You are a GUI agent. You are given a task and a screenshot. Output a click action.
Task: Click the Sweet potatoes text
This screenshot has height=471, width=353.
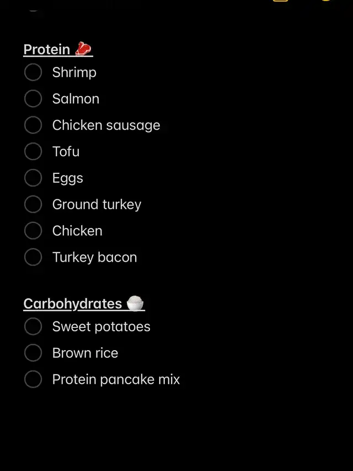[x=101, y=326]
